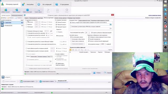The width and height of the screenshot is (168, 94).
Task: Uncheck the "Male" account checkbox
Action: (56, 22)
